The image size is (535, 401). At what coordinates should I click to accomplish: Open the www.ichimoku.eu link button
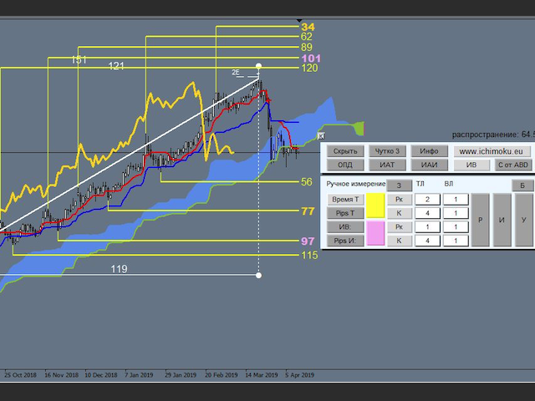tap(492, 151)
